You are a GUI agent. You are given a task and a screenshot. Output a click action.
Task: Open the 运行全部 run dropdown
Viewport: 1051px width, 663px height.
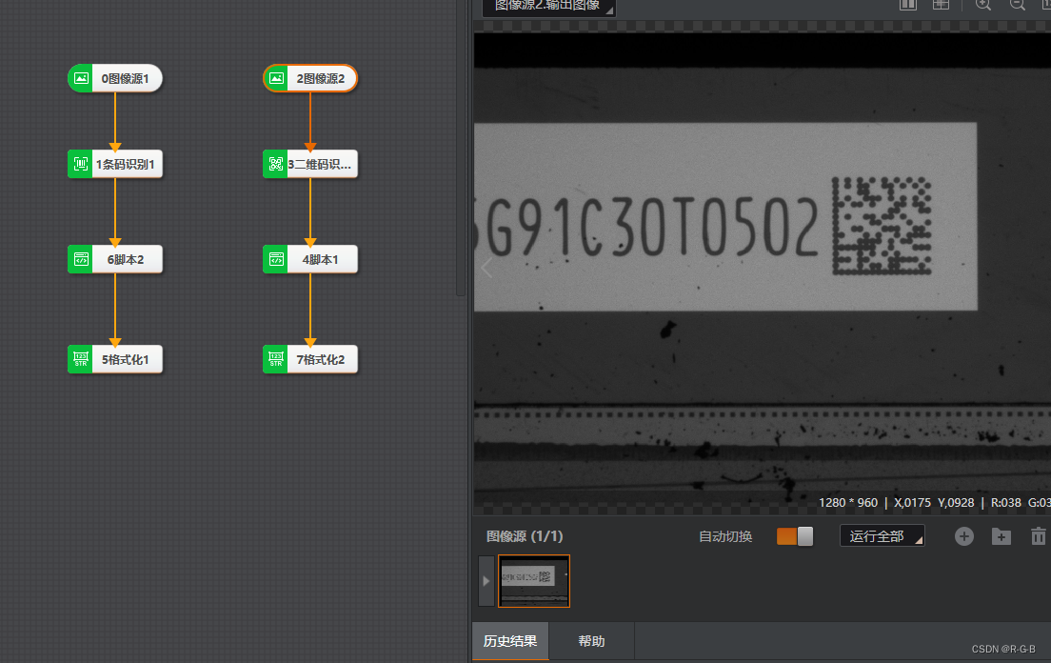[882, 536]
